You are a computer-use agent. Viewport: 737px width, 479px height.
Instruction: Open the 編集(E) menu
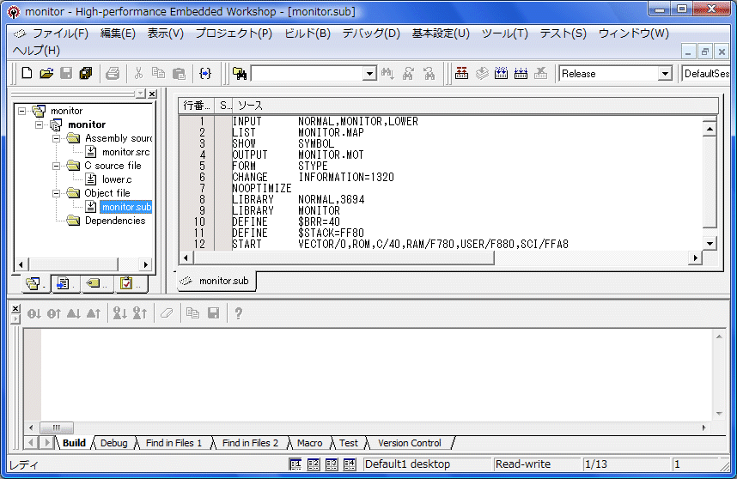tap(118, 33)
